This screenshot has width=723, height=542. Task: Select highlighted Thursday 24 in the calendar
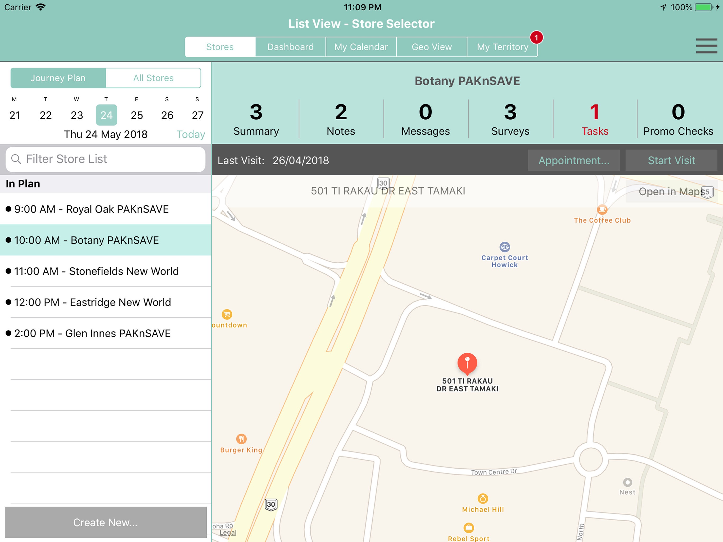[107, 115]
